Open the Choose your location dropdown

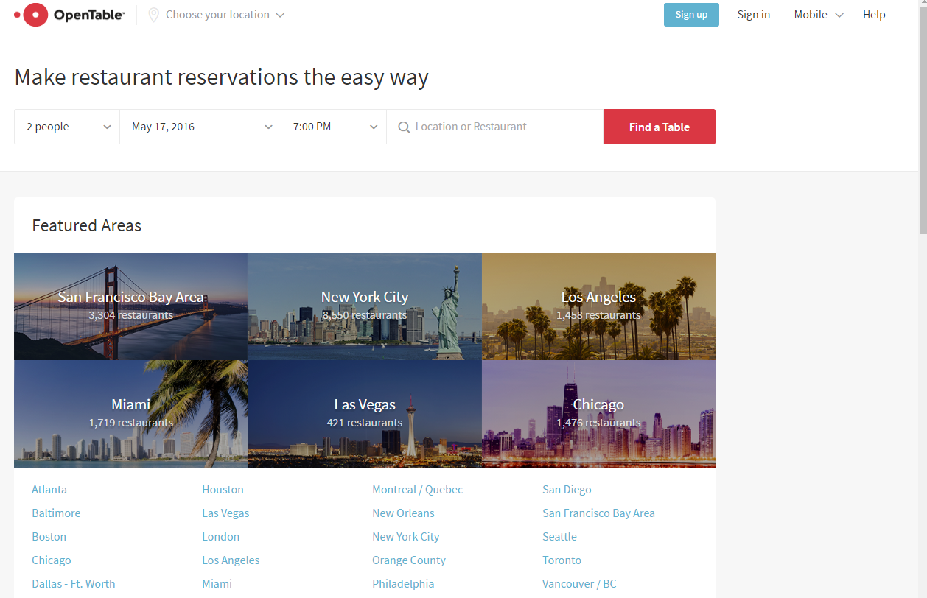tap(217, 15)
